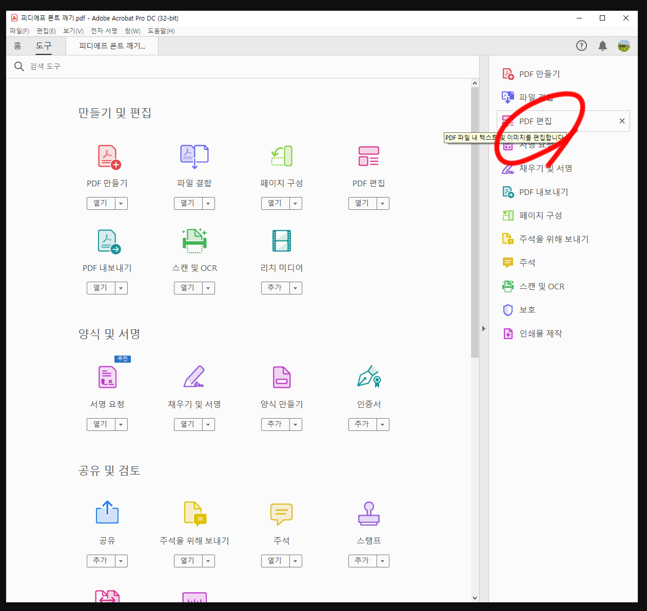Image resolution: width=647 pixels, height=611 pixels.
Task: Select the 리치 미디어 film icon
Action: (282, 241)
